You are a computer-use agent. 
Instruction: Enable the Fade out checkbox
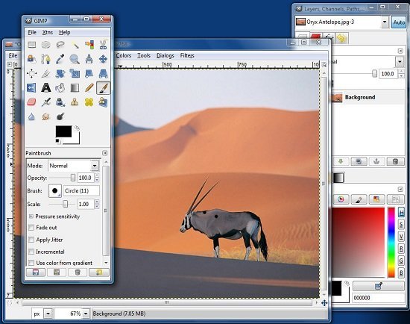[x=31, y=228]
